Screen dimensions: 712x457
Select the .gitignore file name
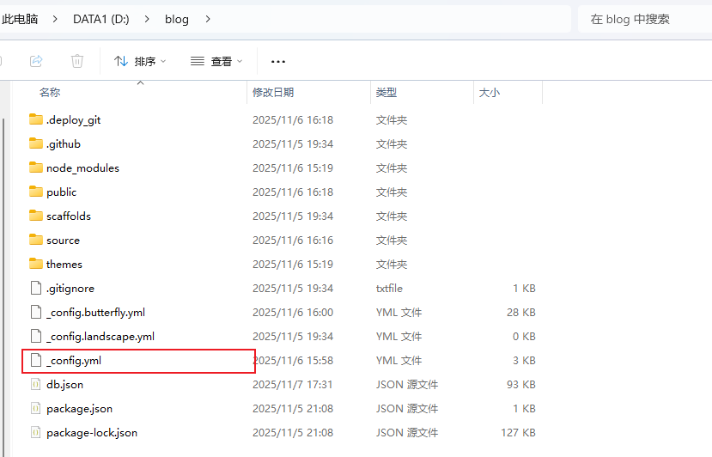pos(70,289)
